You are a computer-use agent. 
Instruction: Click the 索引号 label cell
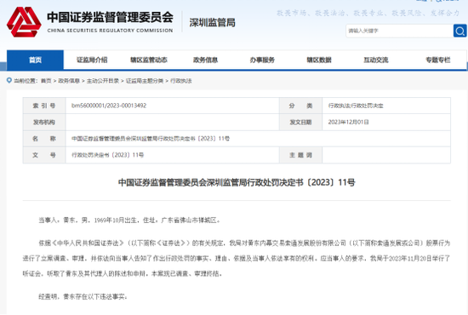(44, 106)
